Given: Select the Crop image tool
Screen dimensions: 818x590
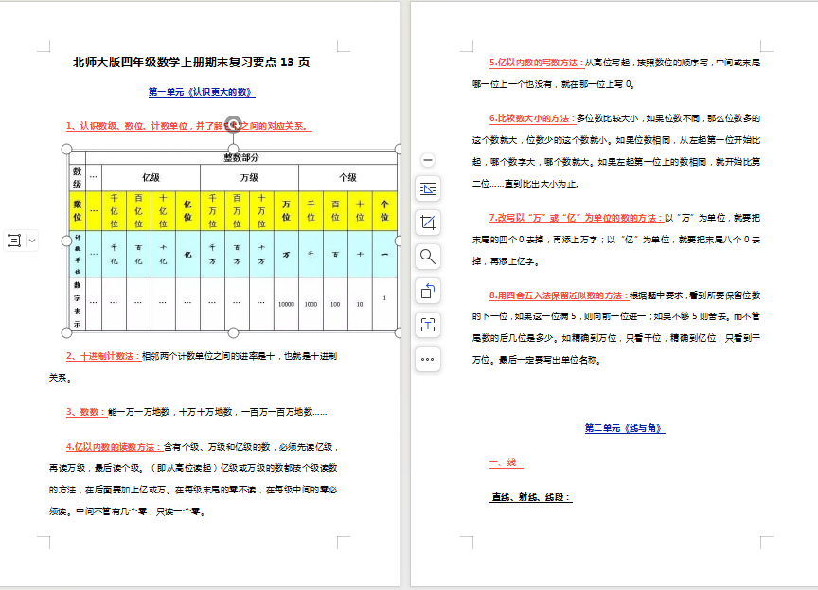Looking at the screenshot, I should 428,223.
